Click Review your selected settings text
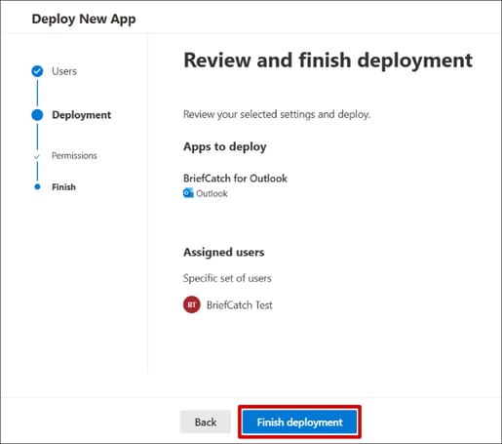 tap(277, 114)
